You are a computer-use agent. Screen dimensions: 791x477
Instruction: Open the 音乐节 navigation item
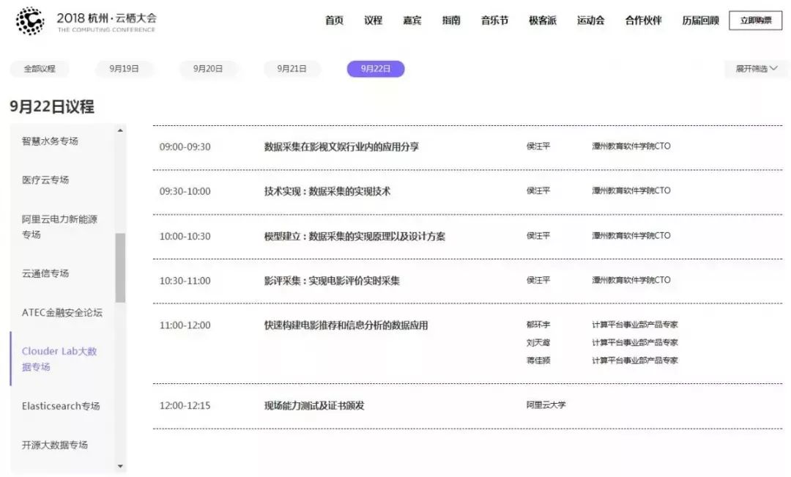494,21
